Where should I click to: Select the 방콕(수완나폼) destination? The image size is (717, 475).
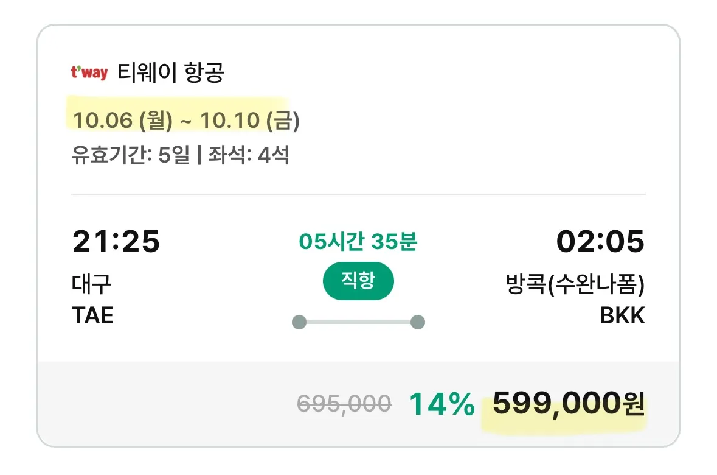click(x=575, y=284)
